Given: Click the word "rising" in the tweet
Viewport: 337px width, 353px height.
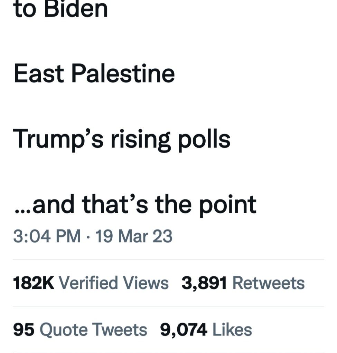Looking at the screenshot, I should pos(141,139).
